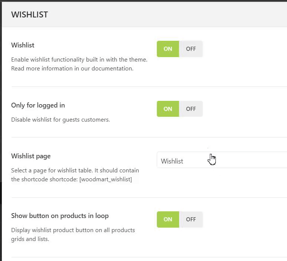Screen dimensions: 287x261
Task: Open the Wishlist page dropdown
Action: (x=222, y=161)
